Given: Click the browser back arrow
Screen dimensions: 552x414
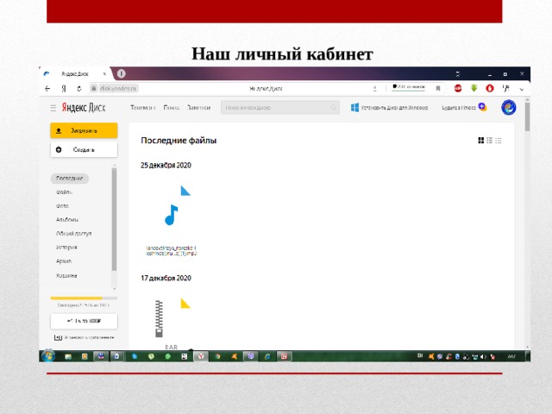Looking at the screenshot, I should [47, 88].
